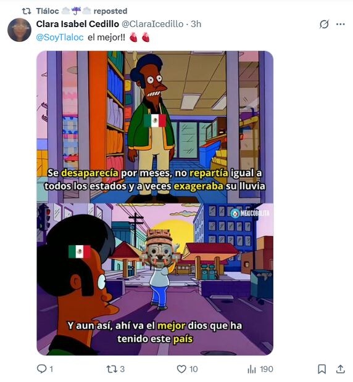
Task: Click the like count number 10
Action: tap(193, 369)
